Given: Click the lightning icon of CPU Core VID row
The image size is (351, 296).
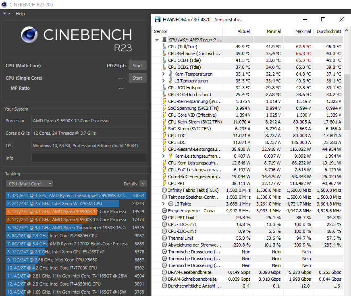Looking at the screenshot, I should tap(164, 115).
